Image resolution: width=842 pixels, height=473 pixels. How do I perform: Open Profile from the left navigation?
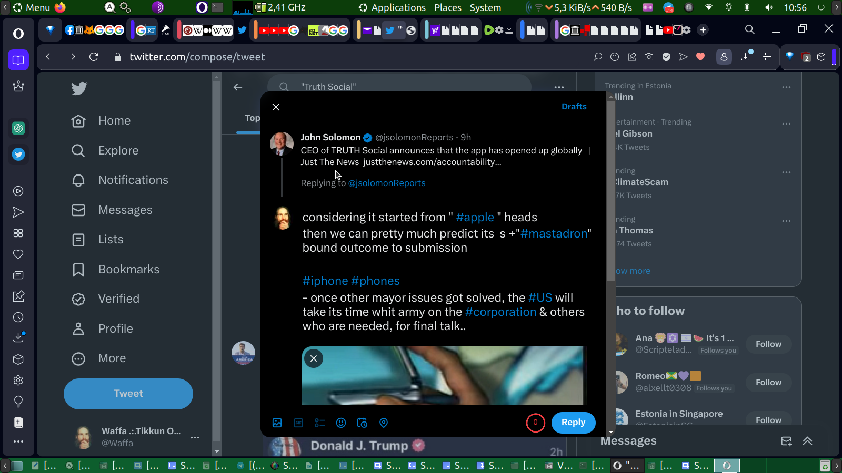103,329
